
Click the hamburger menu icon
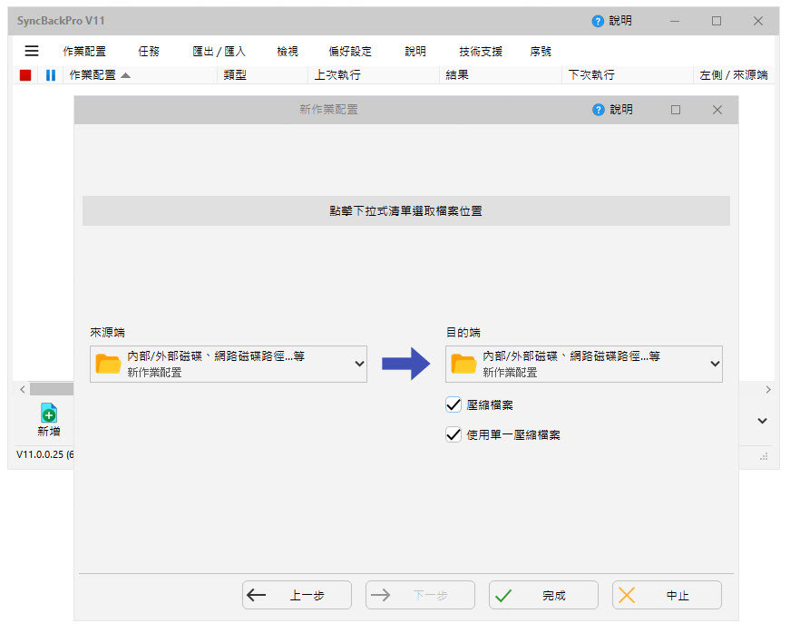coord(32,52)
